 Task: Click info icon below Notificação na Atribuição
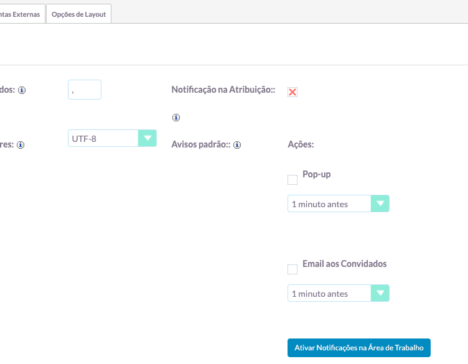176,118
